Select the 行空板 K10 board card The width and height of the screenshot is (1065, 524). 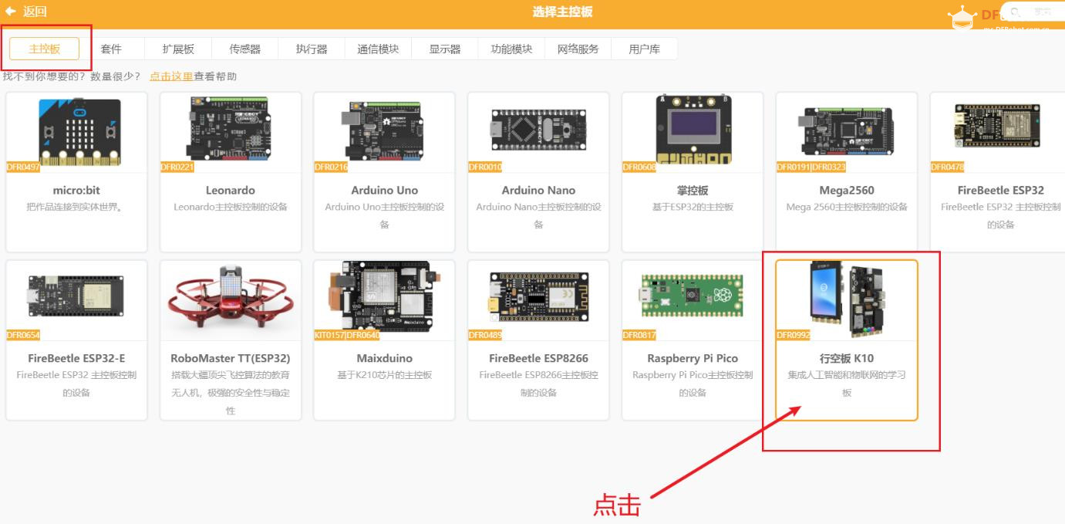(846, 340)
